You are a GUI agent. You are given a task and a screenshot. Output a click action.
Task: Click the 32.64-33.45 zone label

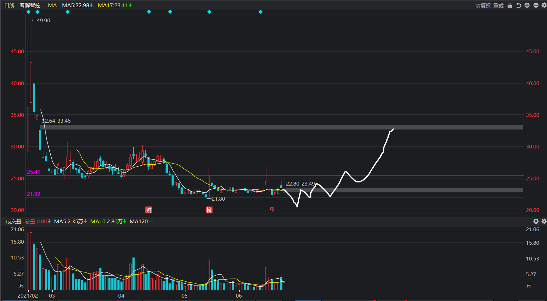pyautogui.click(x=56, y=121)
